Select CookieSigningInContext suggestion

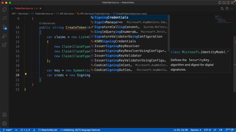click(x=129, y=65)
